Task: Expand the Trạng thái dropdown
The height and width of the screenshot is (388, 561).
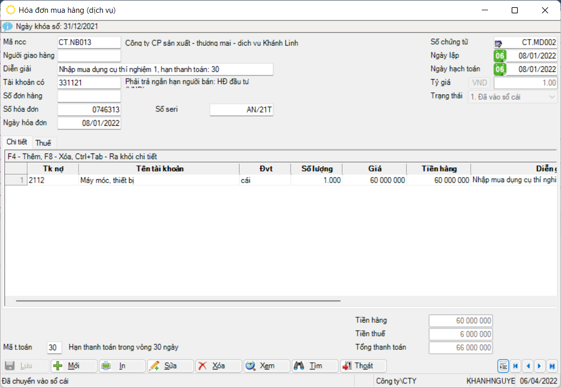Action: (552, 96)
